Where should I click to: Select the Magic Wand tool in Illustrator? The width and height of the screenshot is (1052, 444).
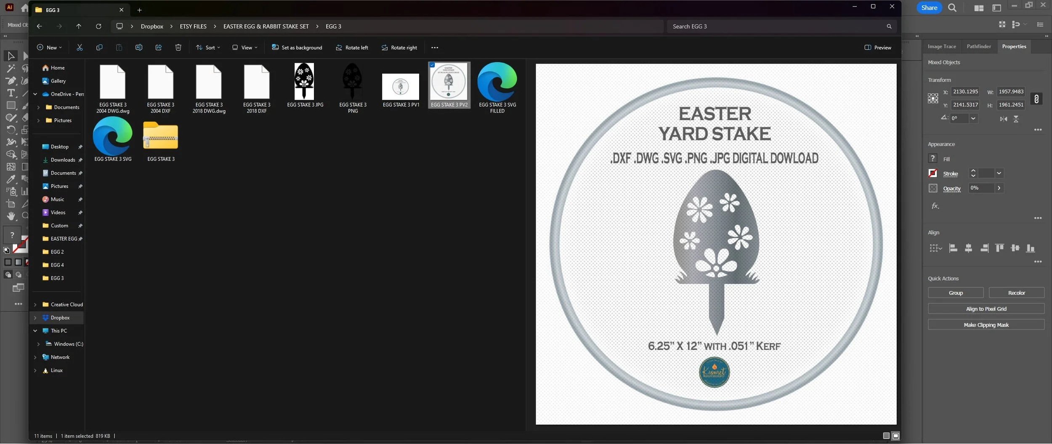11,68
